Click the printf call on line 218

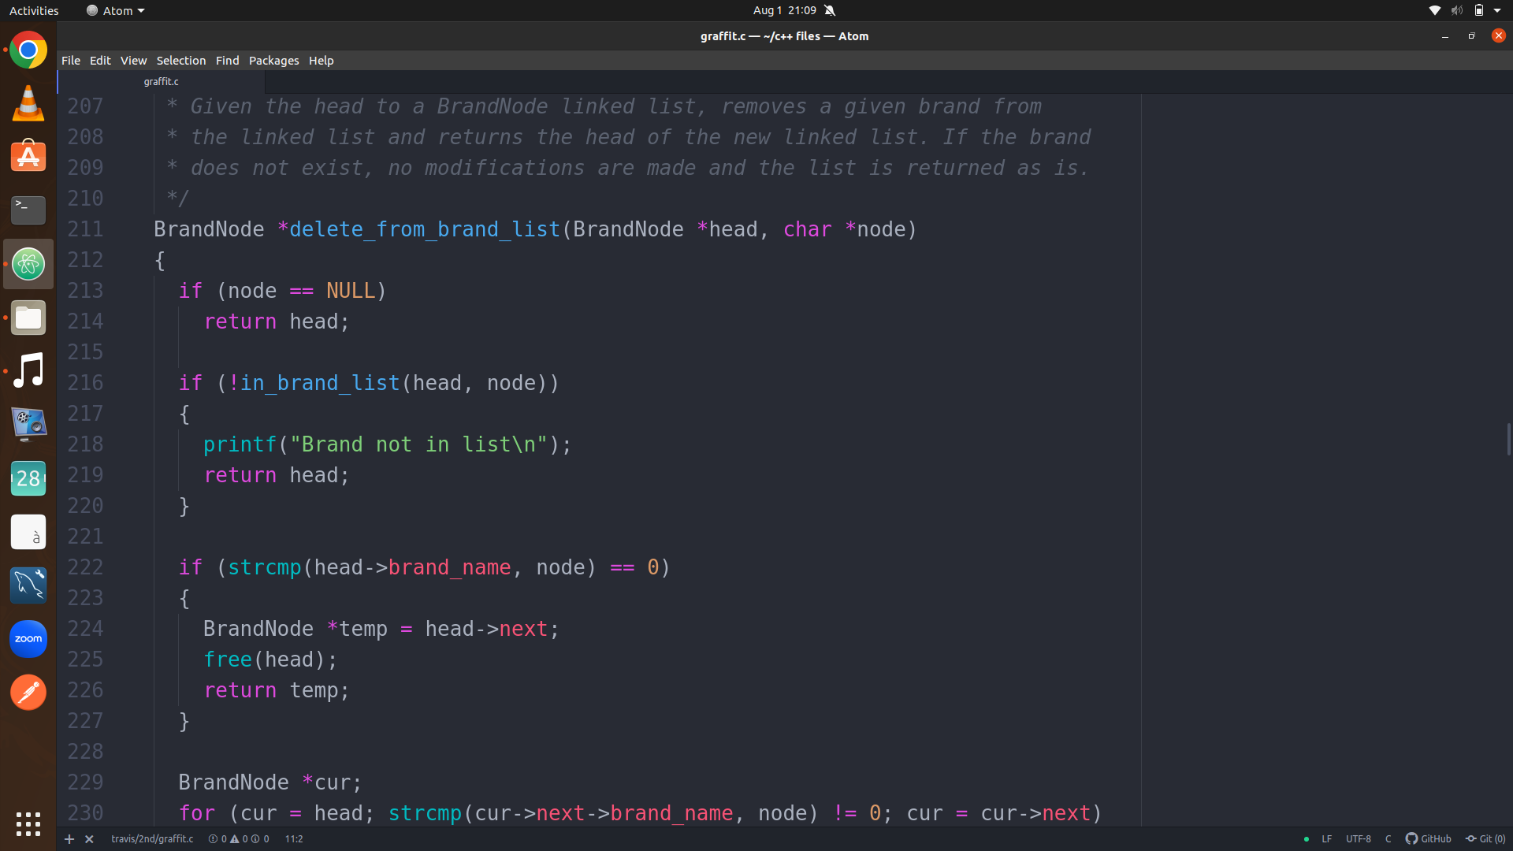(x=240, y=444)
